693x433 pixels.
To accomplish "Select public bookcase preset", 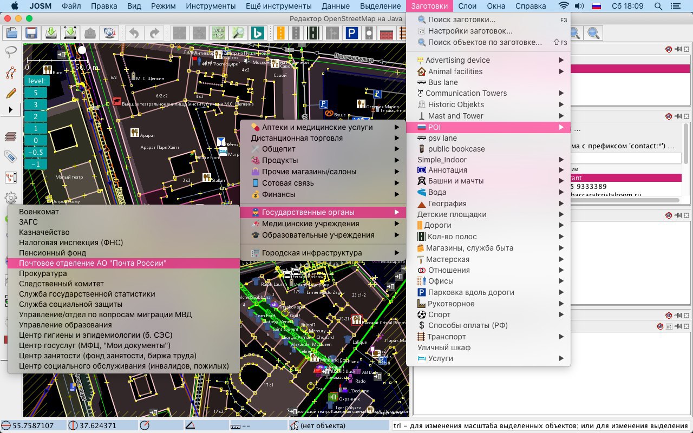I will coord(489,149).
